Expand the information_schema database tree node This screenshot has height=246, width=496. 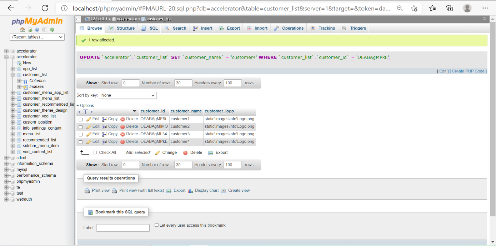(6, 164)
